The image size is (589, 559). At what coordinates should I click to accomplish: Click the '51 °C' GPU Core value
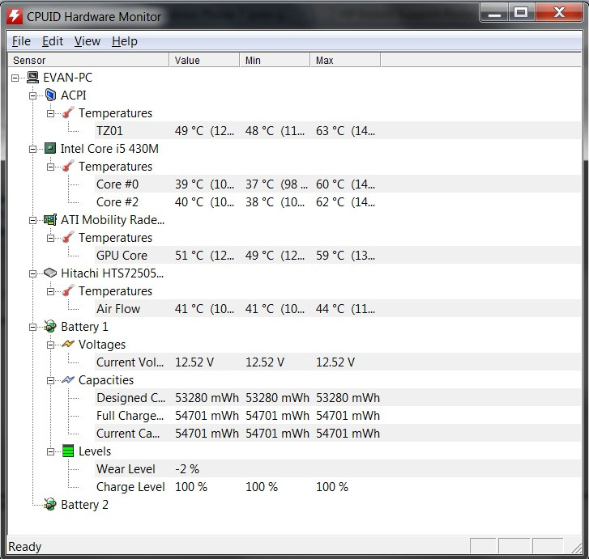[189, 255]
